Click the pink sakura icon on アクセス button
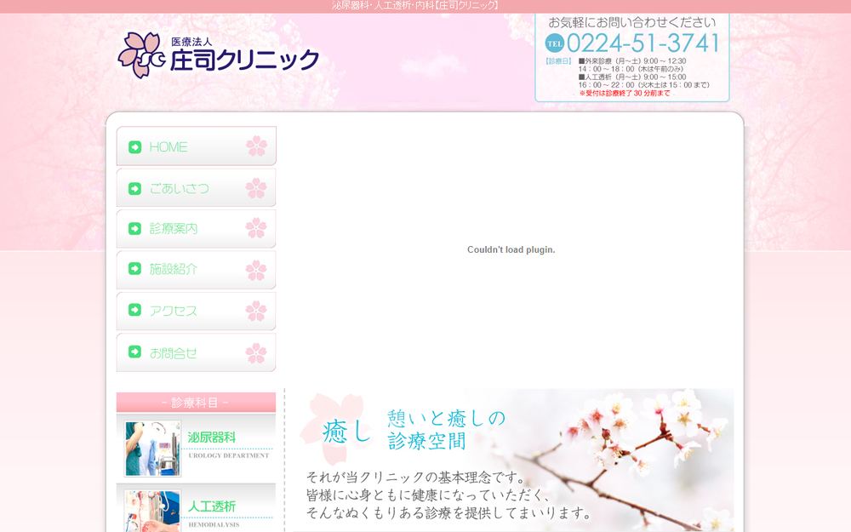The image size is (851, 532). 256,311
